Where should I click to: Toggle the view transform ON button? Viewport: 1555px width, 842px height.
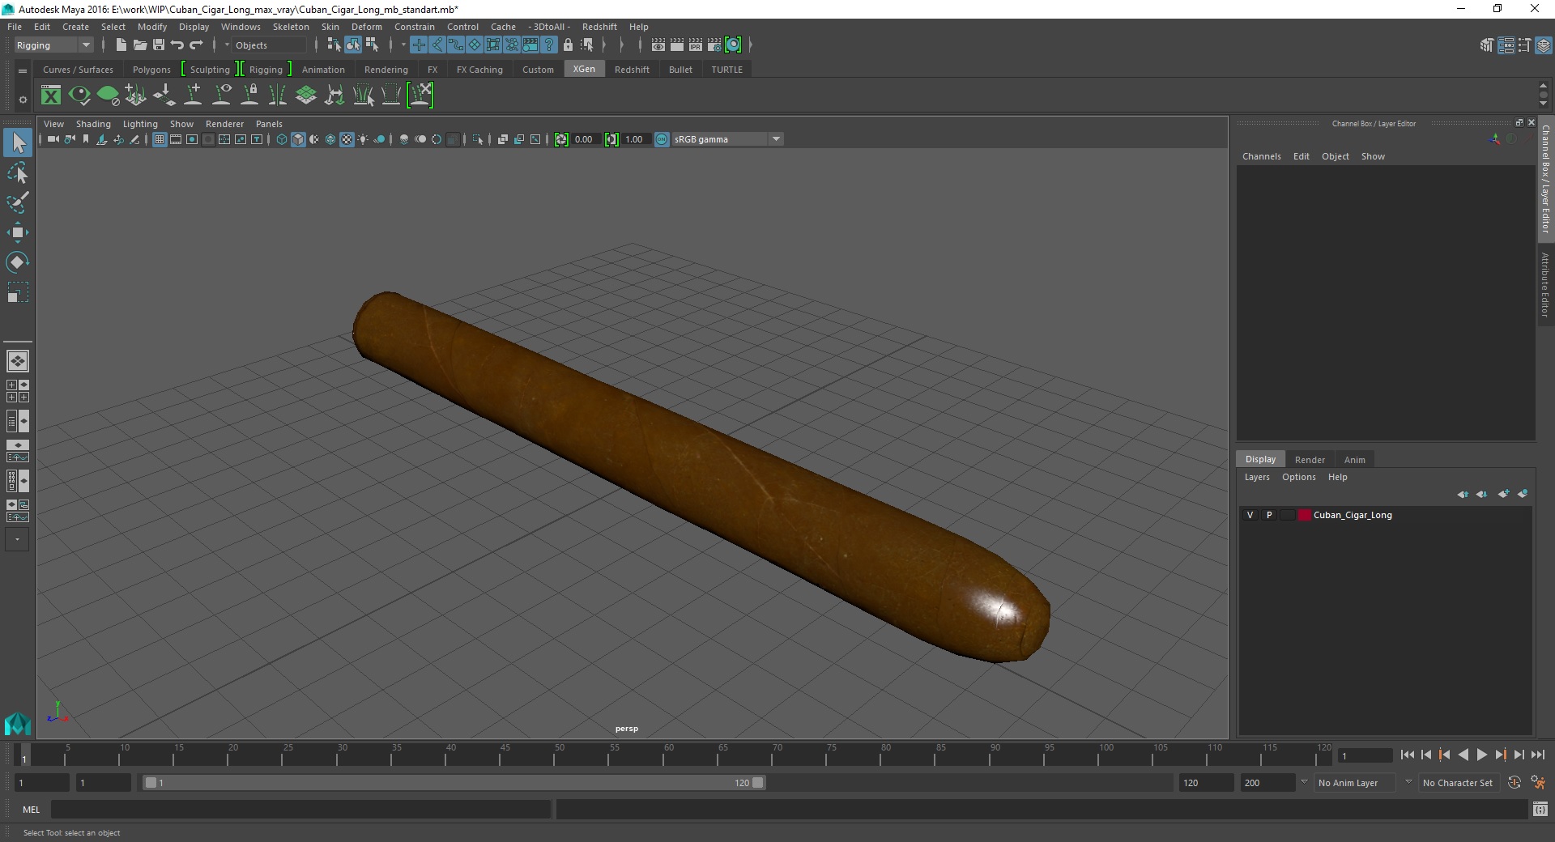point(662,139)
